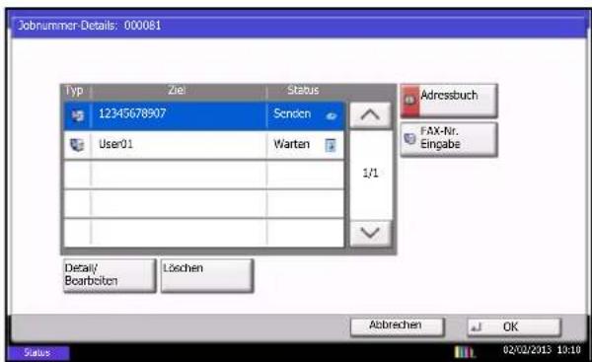The width and height of the screenshot is (592, 362).
Task: Click sending progress icon beside Senden
Action: click(332, 115)
